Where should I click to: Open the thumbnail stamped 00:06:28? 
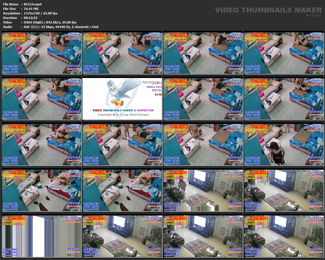[203, 145]
